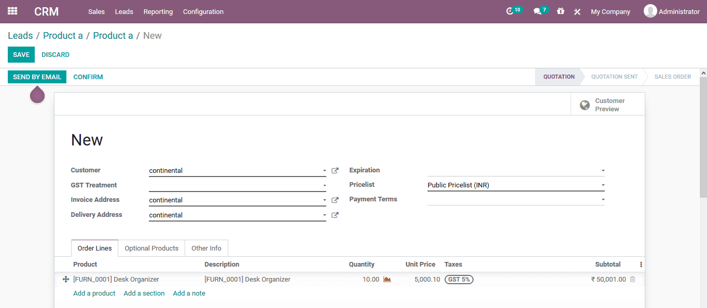The width and height of the screenshot is (707, 308).
Task: Click the forecast chart icon next to Quantity
Action: 386,279
